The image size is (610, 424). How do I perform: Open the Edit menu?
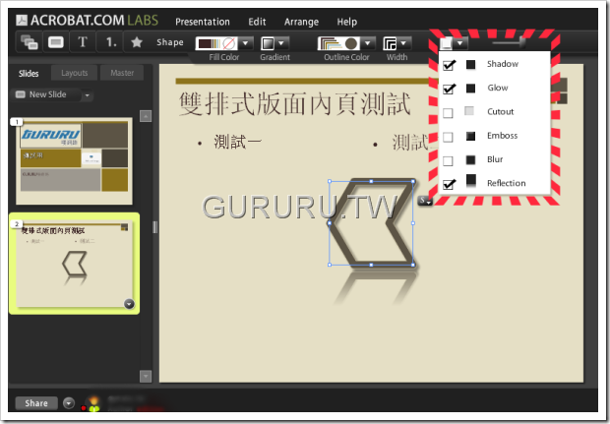click(x=257, y=23)
